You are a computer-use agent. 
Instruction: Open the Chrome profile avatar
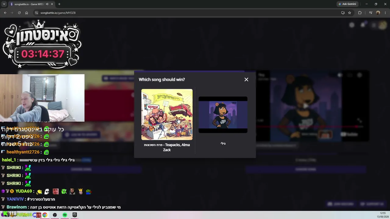click(378, 13)
